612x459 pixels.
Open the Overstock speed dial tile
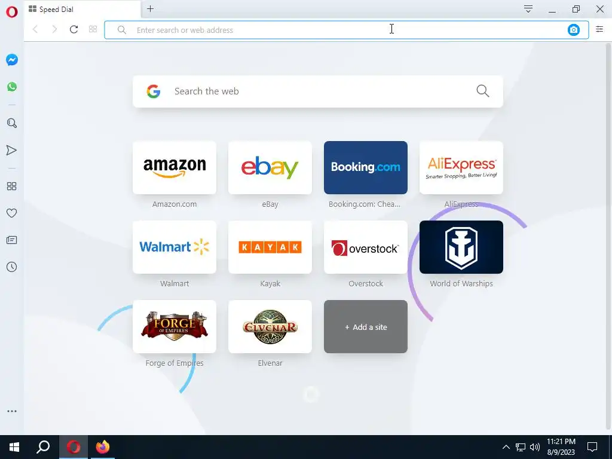pos(366,247)
